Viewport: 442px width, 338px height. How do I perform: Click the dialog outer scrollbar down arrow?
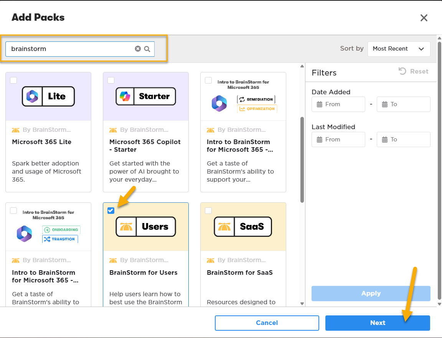pos(439,304)
